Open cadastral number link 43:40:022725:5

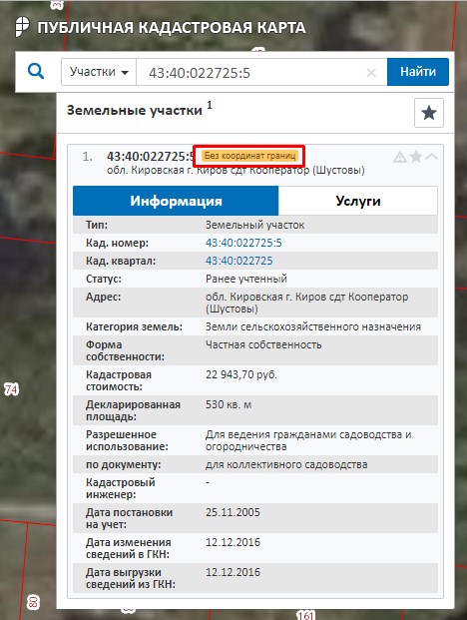[243, 243]
